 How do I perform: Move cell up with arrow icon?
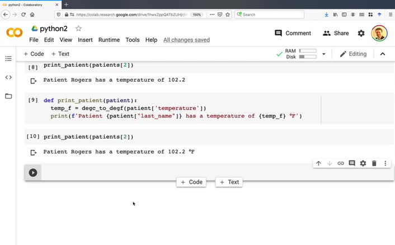(318, 163)
